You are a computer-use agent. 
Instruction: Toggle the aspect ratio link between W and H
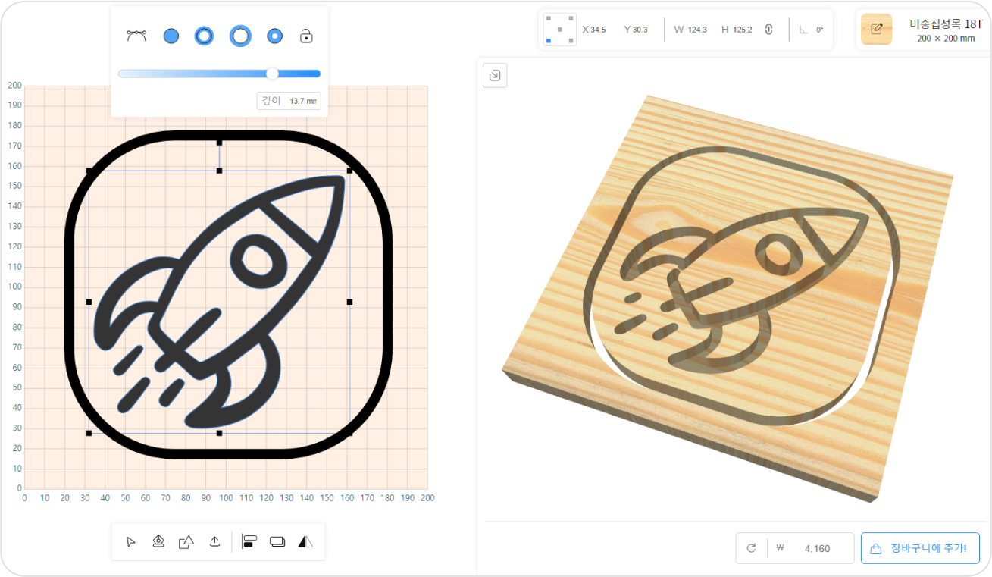pyautogui.click(x=771, y=29)
